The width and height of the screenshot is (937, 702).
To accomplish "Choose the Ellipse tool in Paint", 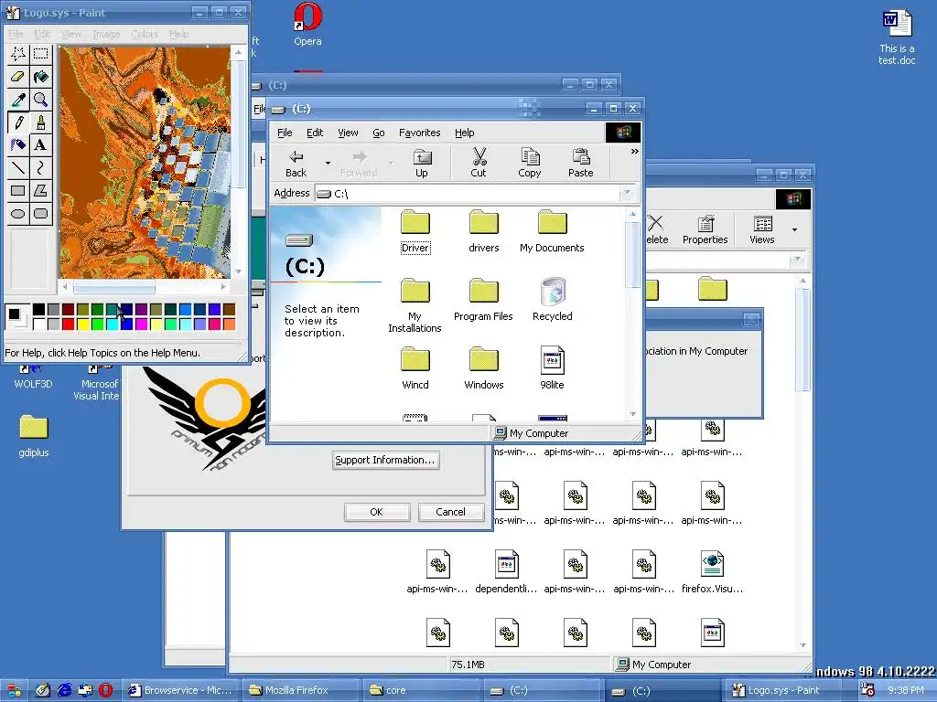I will pyautogui.click(x=18, y=214).
